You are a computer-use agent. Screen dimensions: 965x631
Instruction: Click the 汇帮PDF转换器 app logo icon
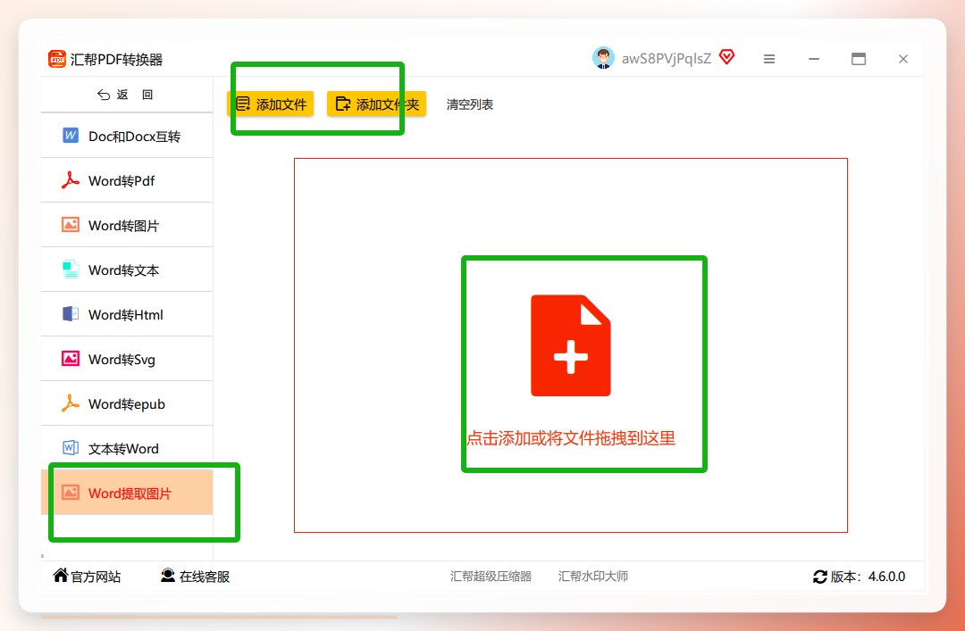pyautogui.click(x=56, y=59)
